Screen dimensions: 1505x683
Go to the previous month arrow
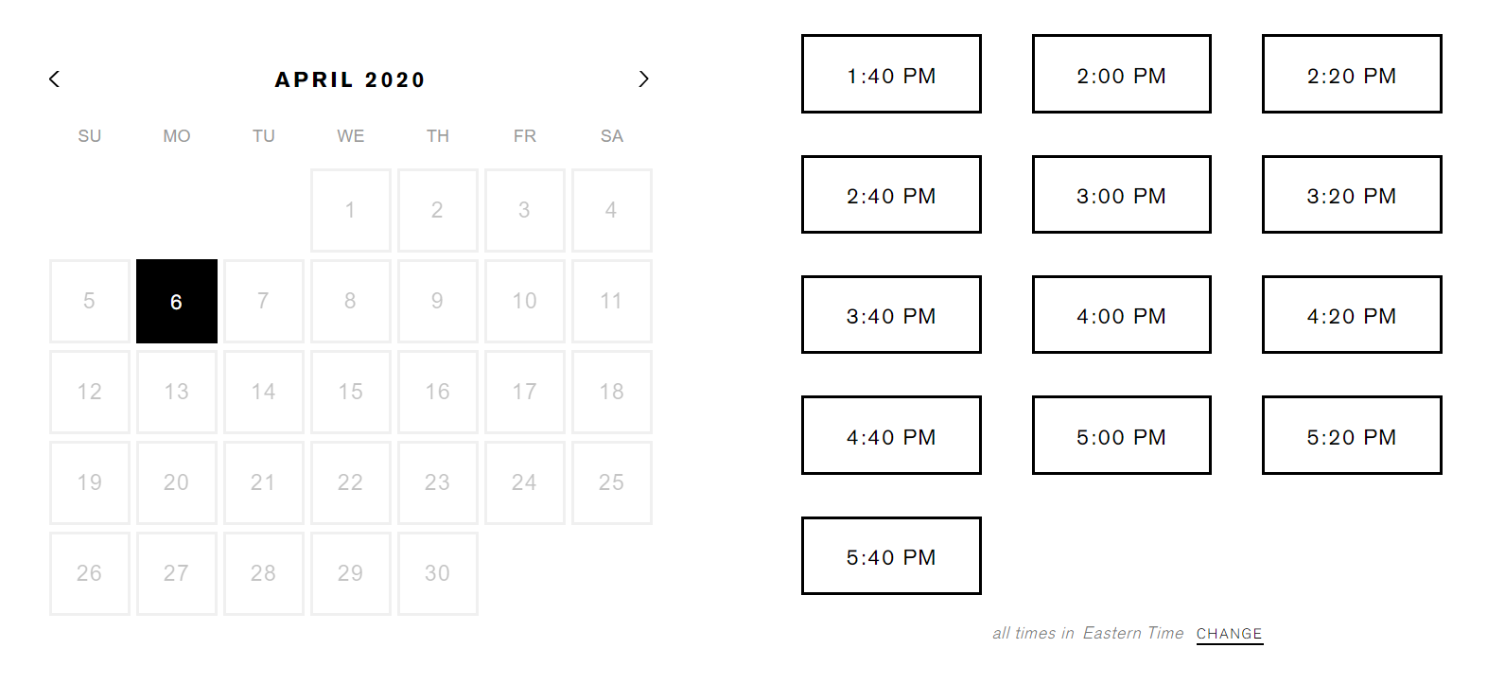pos(55,79)
